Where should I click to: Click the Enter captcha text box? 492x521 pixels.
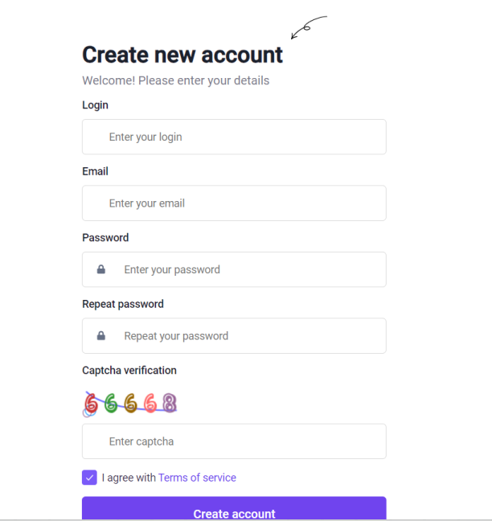point(234,441)
